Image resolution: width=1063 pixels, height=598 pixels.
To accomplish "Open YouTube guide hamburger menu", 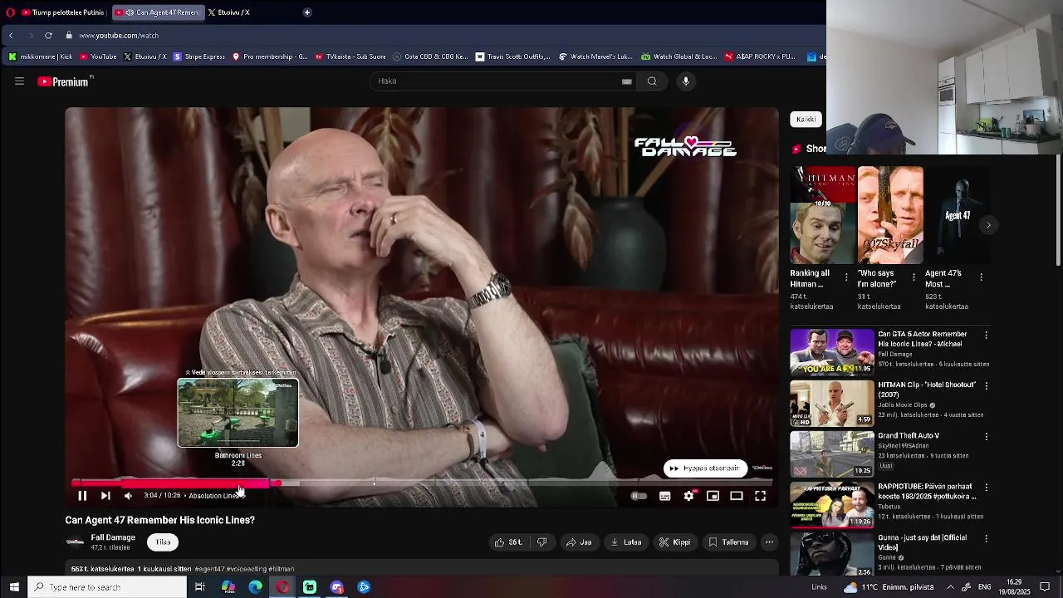I will pos(19,81).
